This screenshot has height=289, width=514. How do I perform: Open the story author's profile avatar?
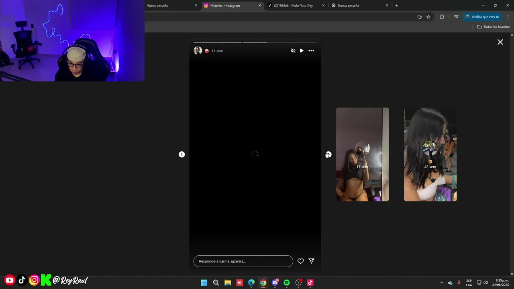coord(198,51)
